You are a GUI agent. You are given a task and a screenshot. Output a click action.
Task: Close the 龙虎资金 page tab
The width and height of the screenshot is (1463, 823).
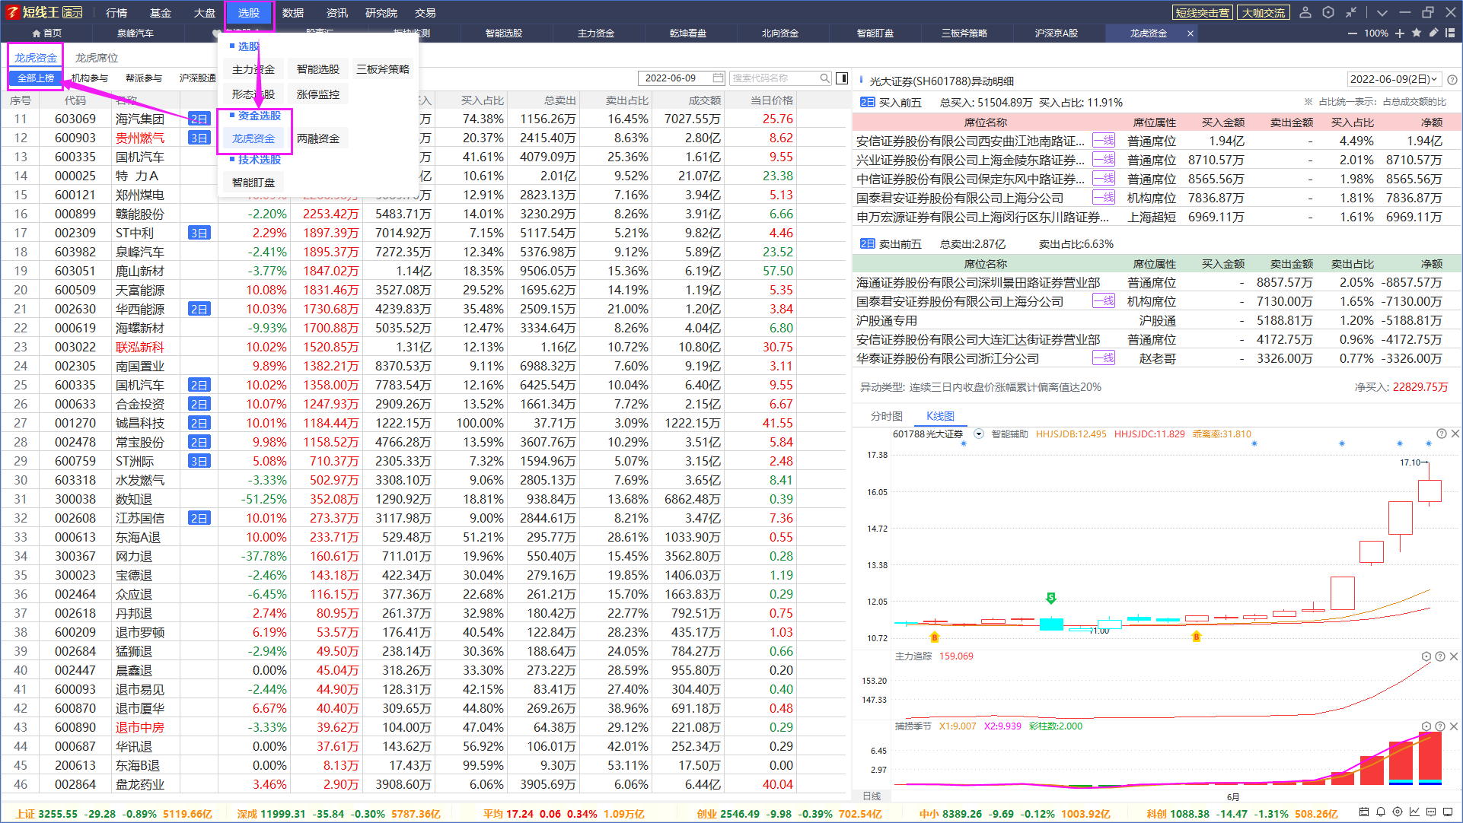pyautogui.click(x=1190, y=33)
